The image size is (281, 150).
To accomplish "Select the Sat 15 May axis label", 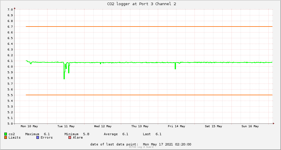I will (213, 126).
